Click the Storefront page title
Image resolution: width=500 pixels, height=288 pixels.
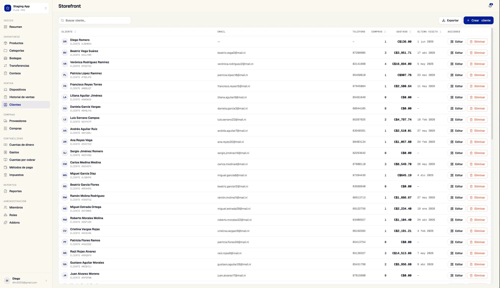click(x=69, y=6)
